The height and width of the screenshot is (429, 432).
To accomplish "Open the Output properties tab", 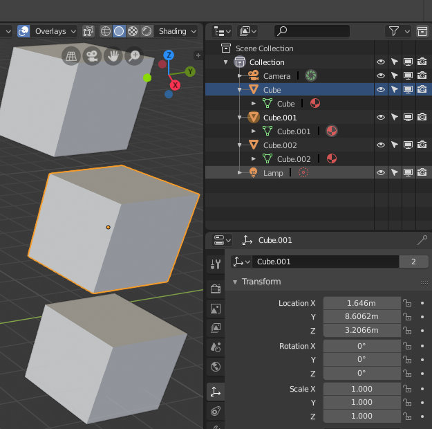I will tap(216, 309).
